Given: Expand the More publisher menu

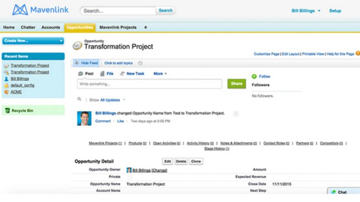Looking at the screenshot, I should point(160,74).
